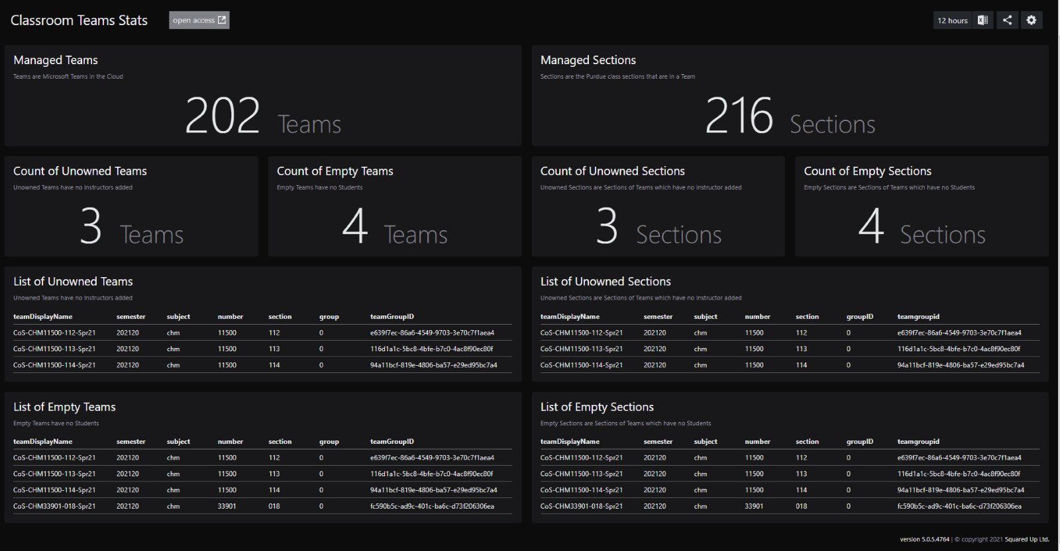The height and width of the screenshot is (551, 1060).
Task: Open dashboard settings gear icon
Action: pos(1032,21)
